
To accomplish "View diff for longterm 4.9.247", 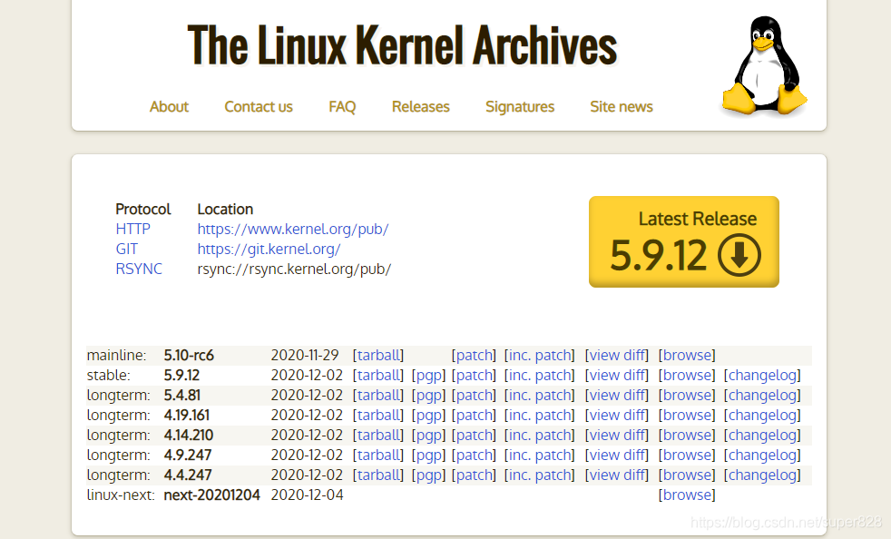I will (617, 455).
